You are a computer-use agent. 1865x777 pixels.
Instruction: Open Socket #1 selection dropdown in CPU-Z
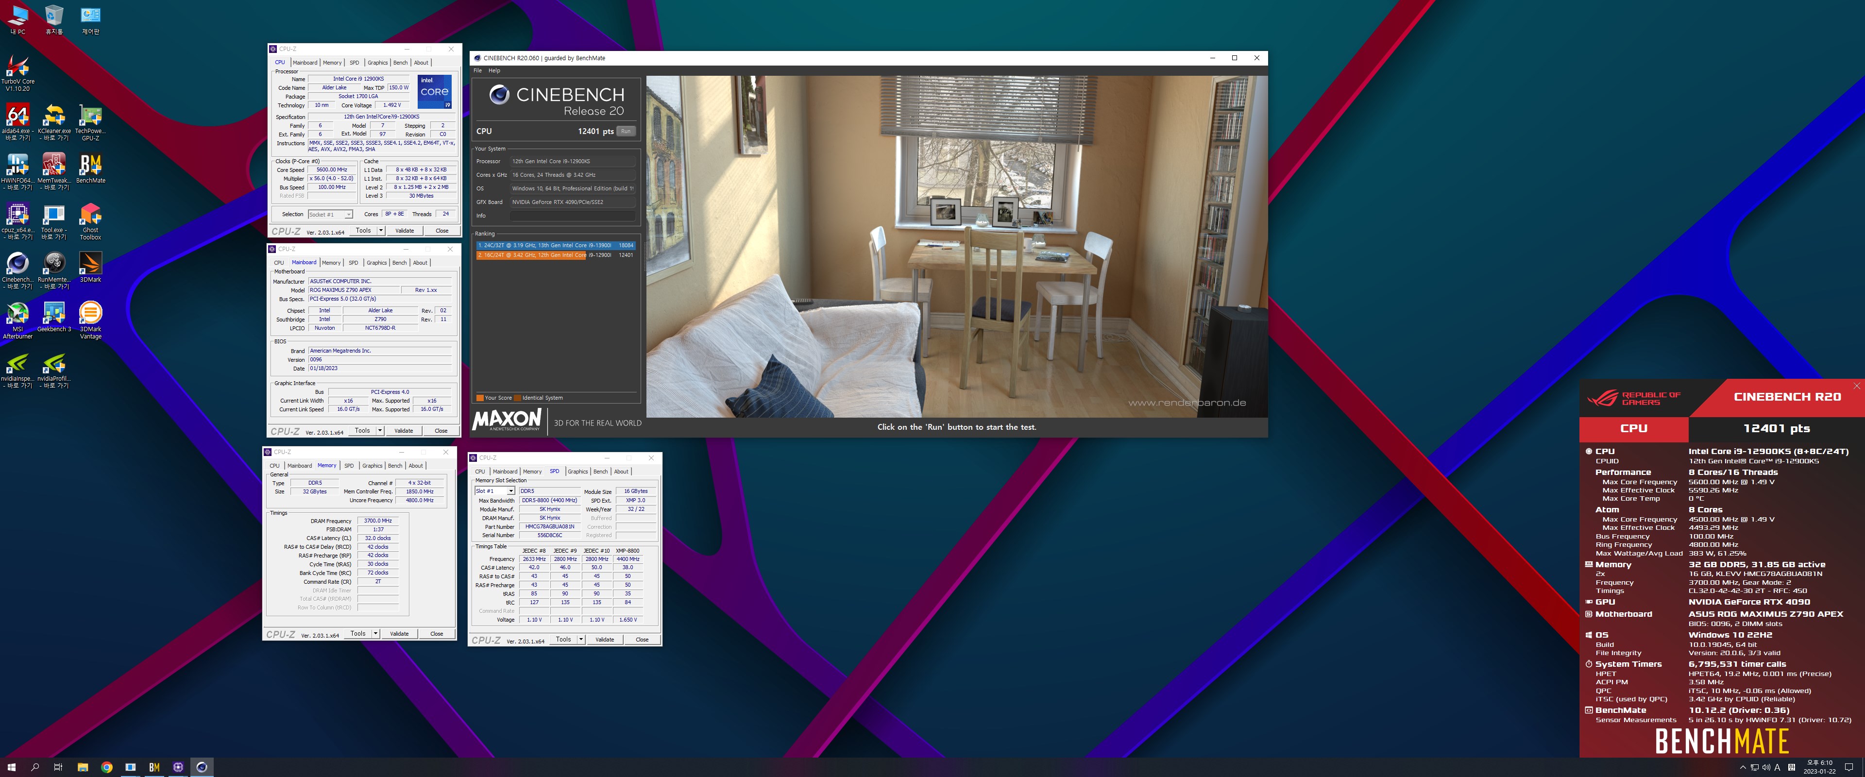[x=330, y=214]
